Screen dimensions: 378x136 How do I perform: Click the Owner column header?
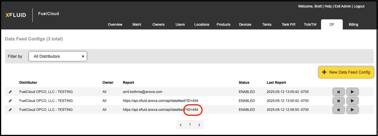pos(108,83)
